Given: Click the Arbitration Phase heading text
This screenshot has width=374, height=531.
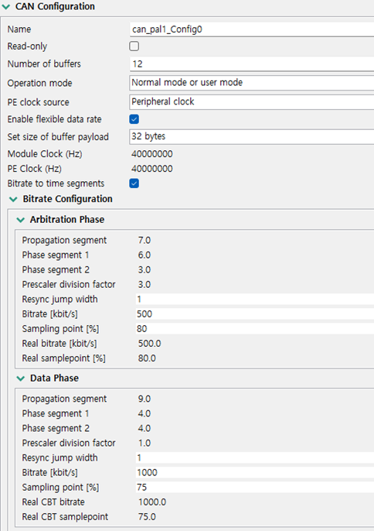Looking at the screenshot, I should (67, 220).
